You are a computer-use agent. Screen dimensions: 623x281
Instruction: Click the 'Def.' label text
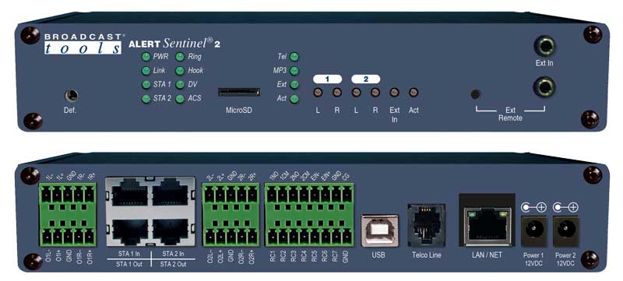[70, 111]
